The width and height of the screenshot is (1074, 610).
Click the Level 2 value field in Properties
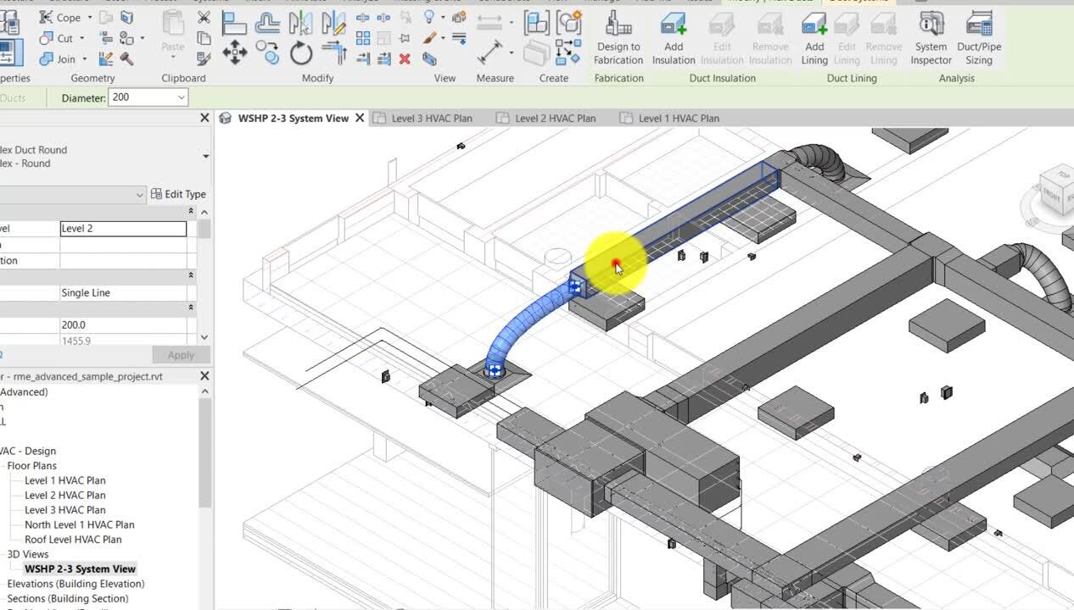pos(122,228)
